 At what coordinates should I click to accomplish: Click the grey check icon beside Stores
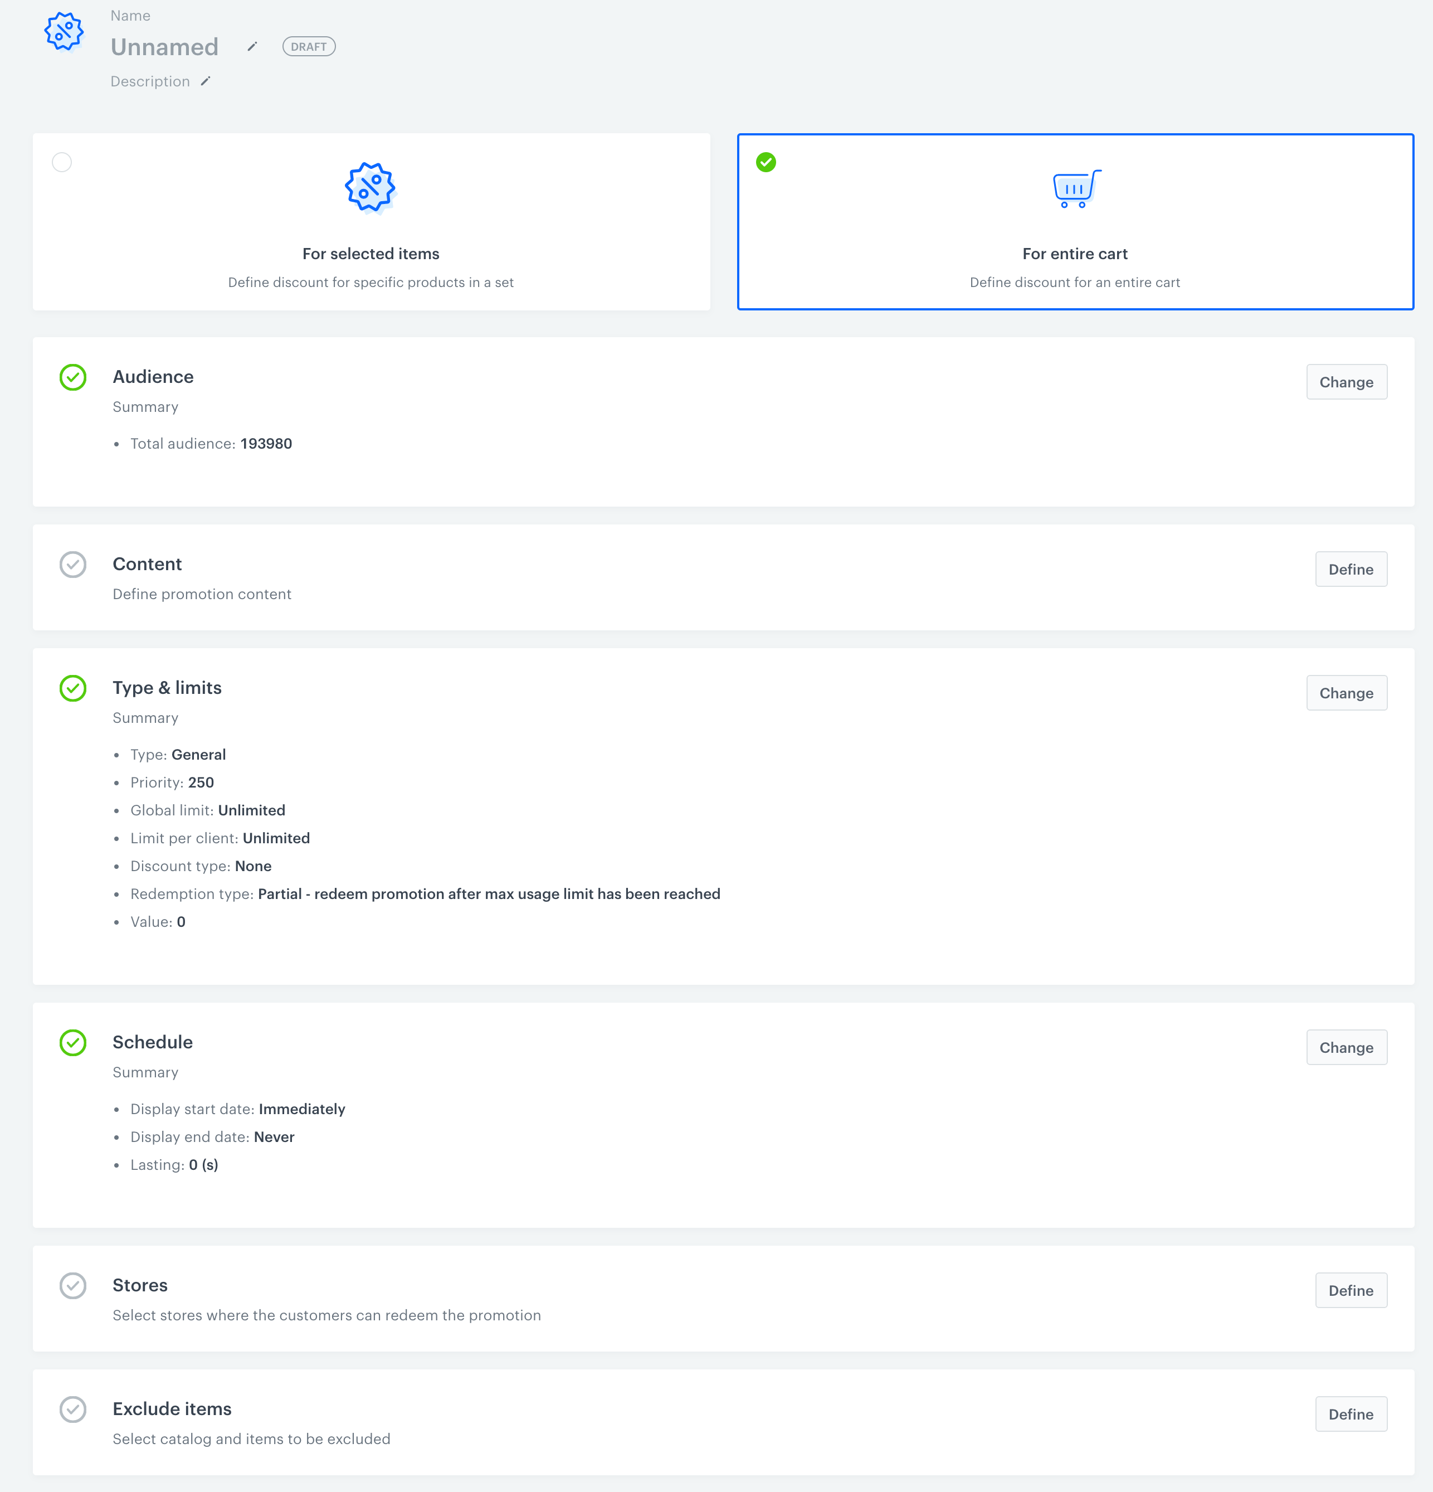coord(73,1286)
